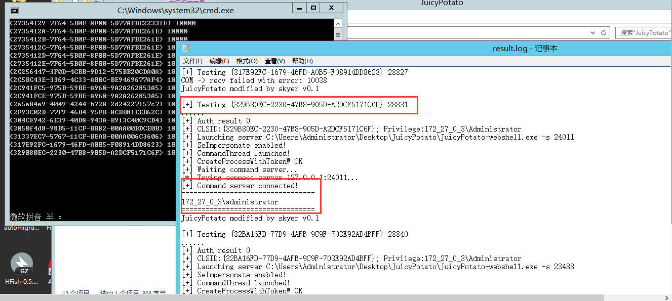Click the CLSID {32BA16FD-77D9-4AFB-9C9F-703E92AD4BFF} Privilege line
Viewport: 672px width, 301px height.
351,259
